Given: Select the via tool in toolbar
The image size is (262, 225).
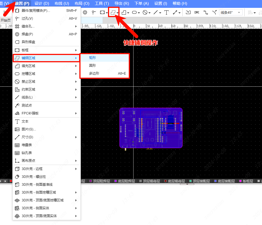Looking at the screenshot, I should pyautogui.click(x=94, y=12).
